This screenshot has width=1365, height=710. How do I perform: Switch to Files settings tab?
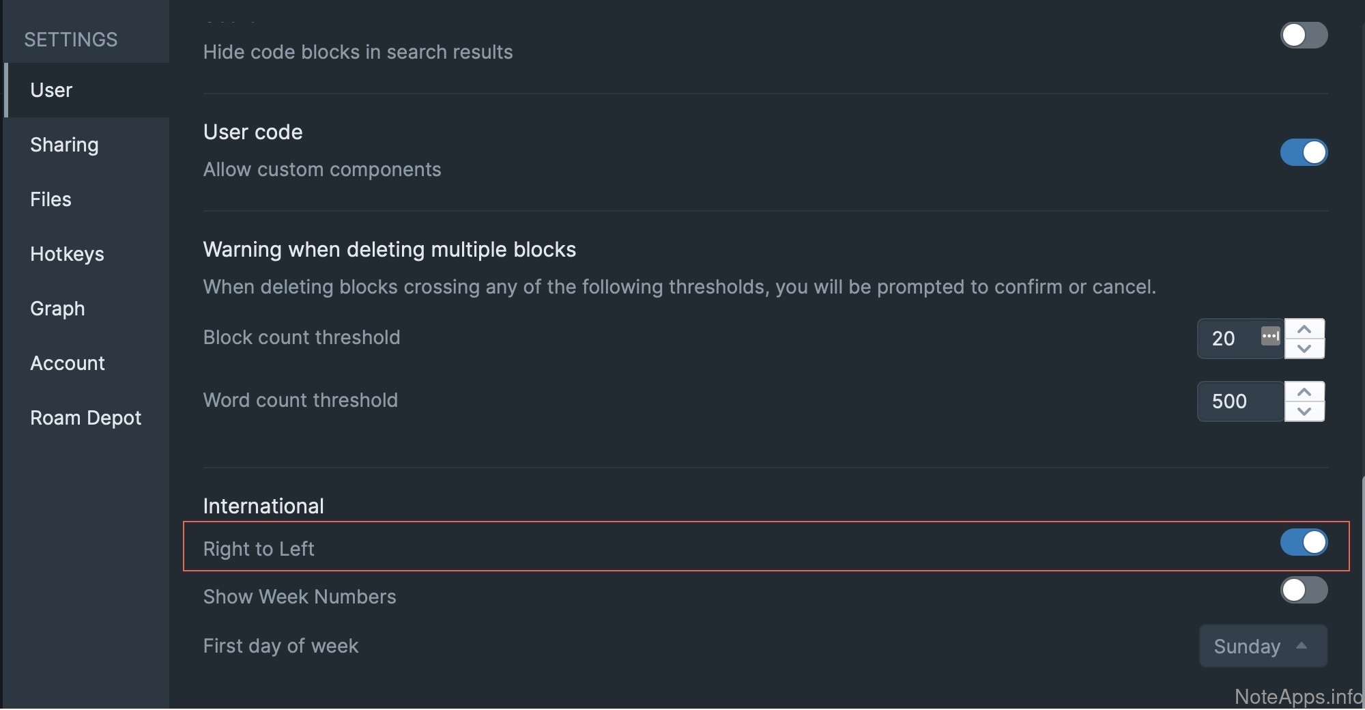(51, 199)
